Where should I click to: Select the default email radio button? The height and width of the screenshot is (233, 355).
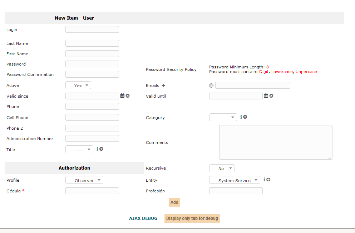[211, 86]
